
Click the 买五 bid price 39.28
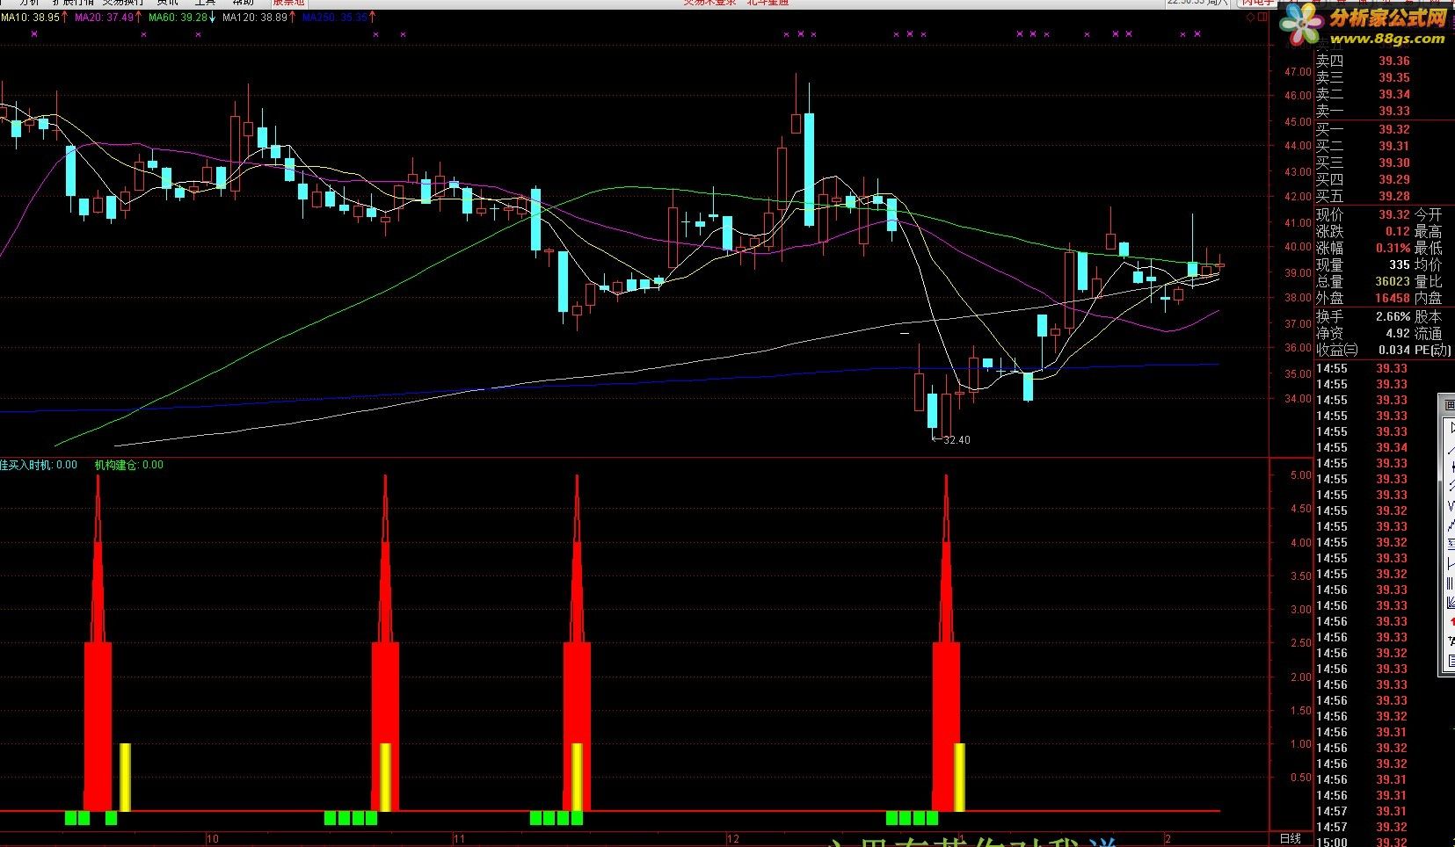(1394, 196)
